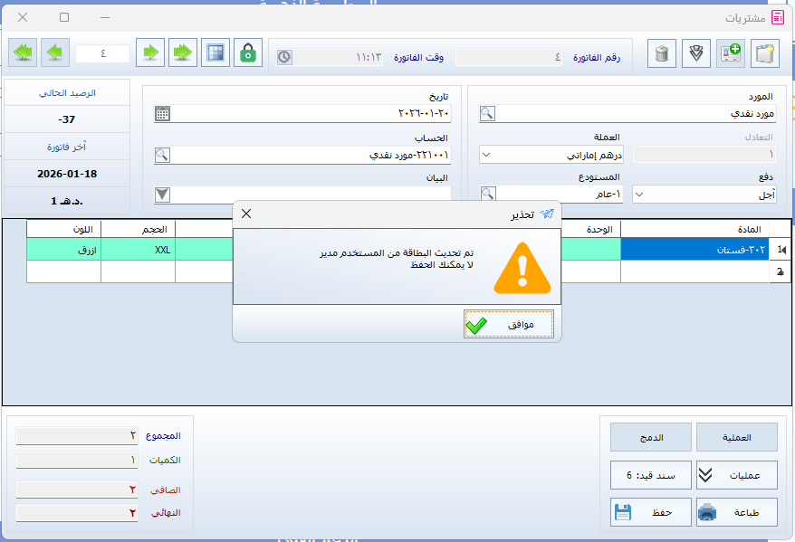Expand the description (البيان) dropdown arrow
Image resolution: width=795 pixels, height=542 pixels.
162,194
